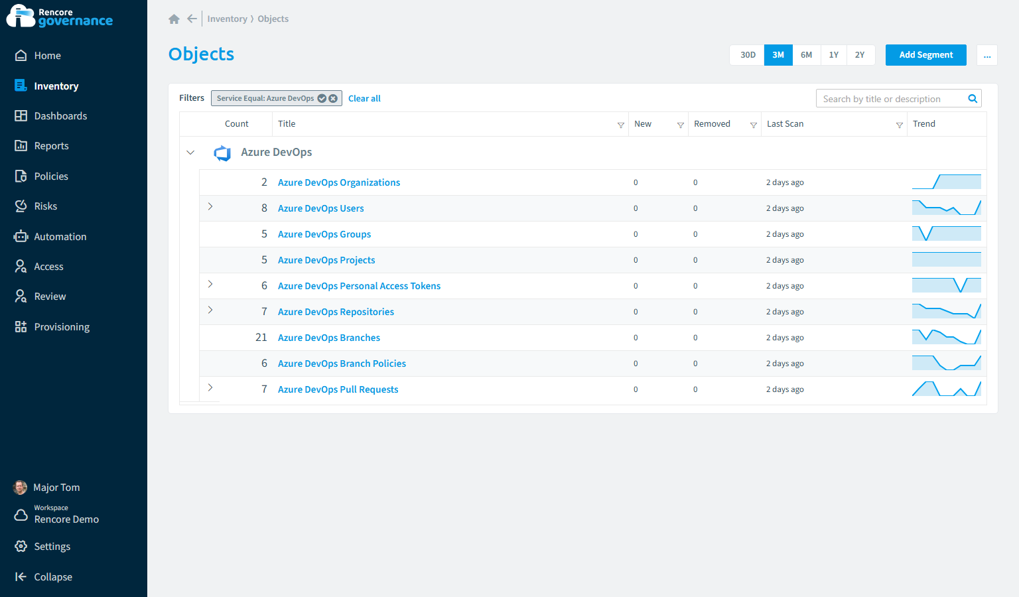Click '2 days ago' in the Groups row

[785, 234]
